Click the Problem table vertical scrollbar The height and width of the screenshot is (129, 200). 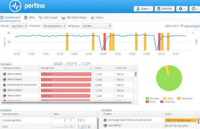pos(199,121)
